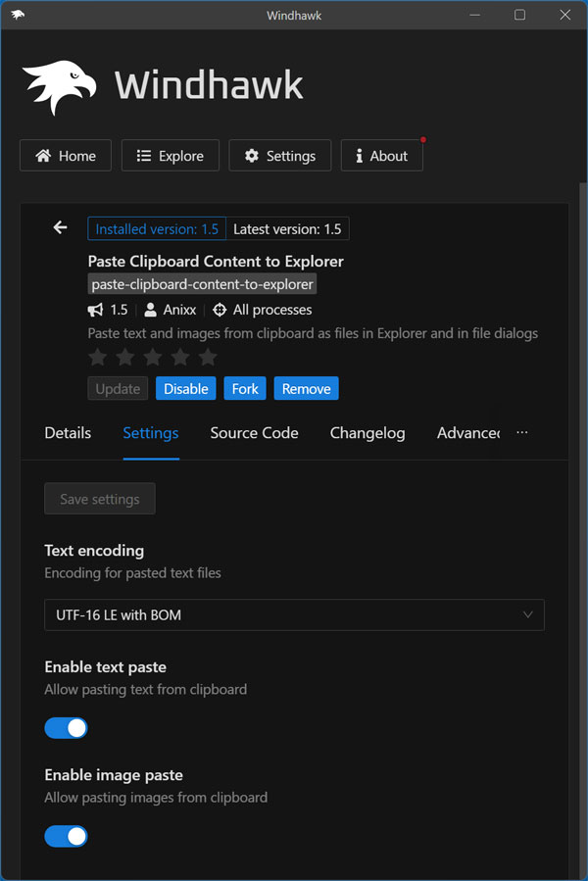Click the All processes label
The width and height of the screenshot is (588, 881).
[x=272, y=310]
